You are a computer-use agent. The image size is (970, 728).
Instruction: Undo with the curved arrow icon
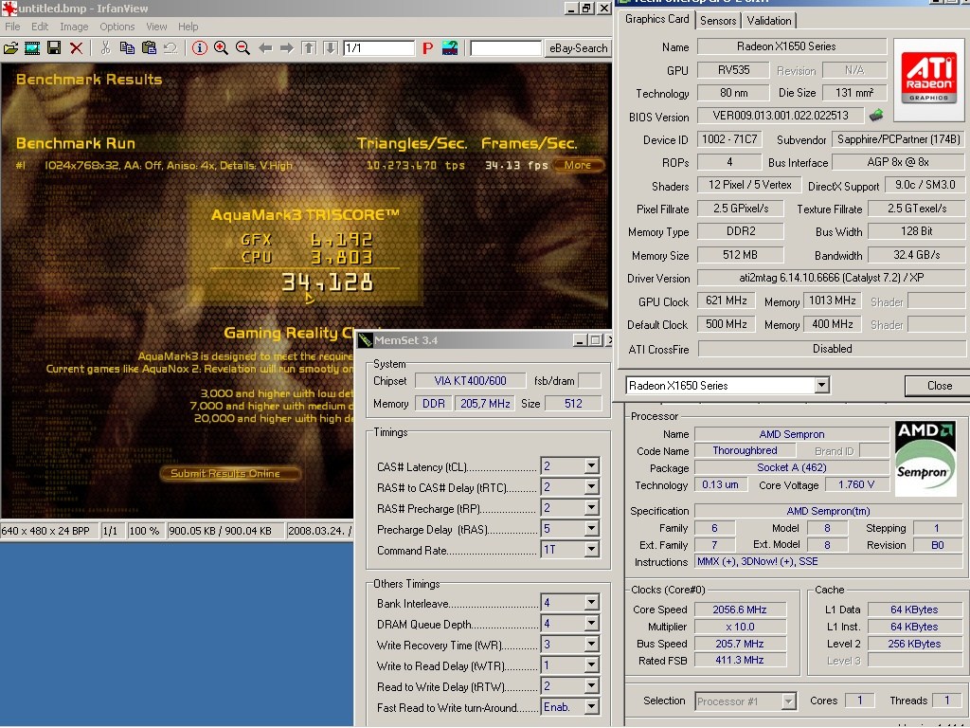(x=171, y=48)
